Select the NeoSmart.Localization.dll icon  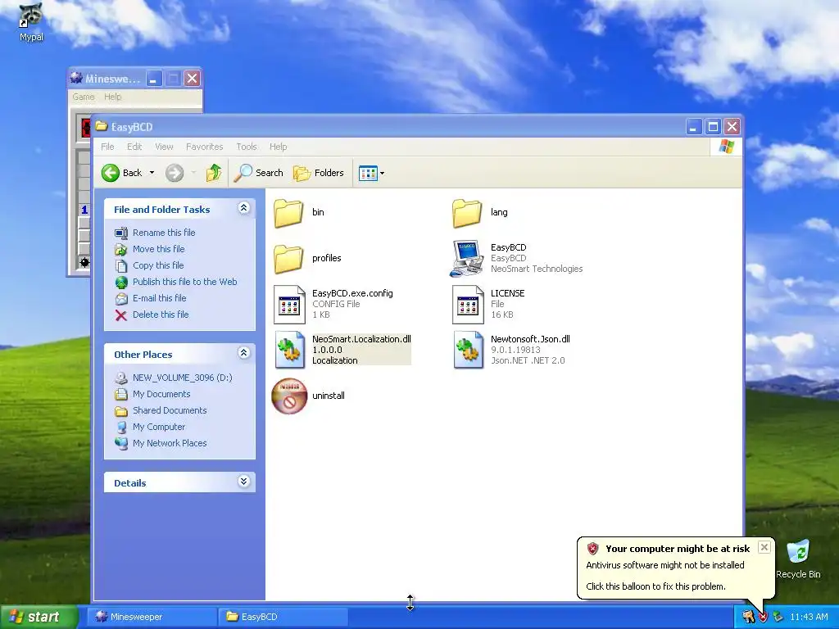click(289, 350)
